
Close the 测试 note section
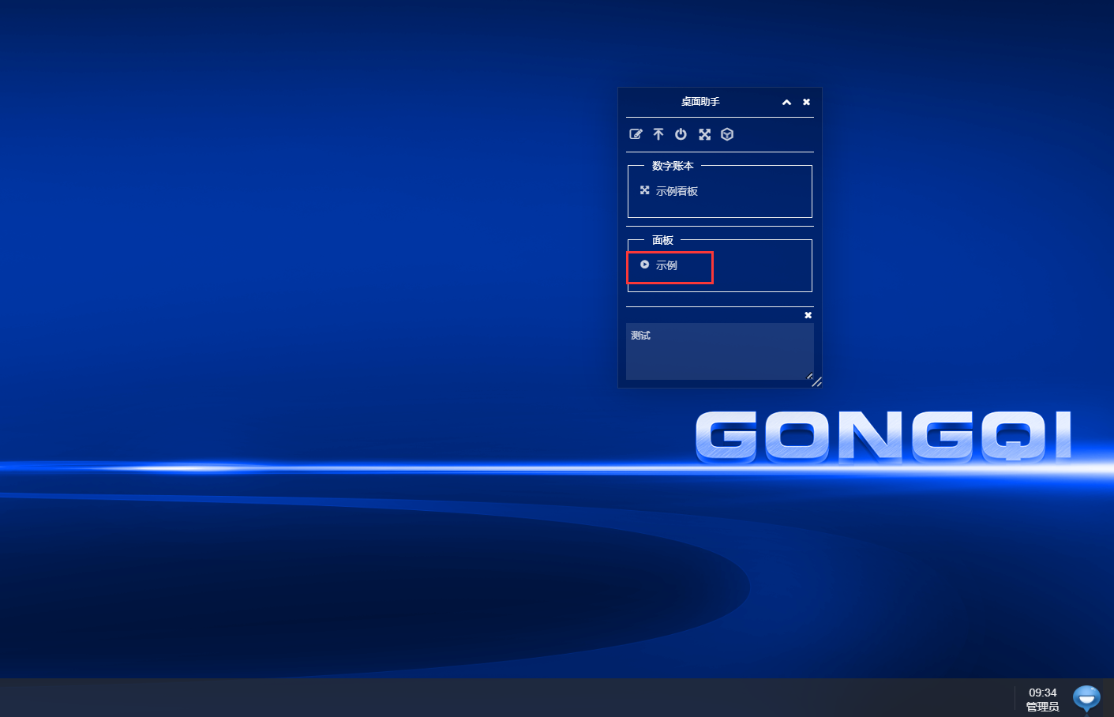click(x=808, y=315)
